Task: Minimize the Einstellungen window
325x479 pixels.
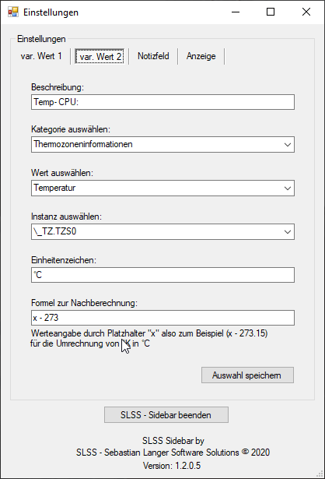Action: (236, 12)
